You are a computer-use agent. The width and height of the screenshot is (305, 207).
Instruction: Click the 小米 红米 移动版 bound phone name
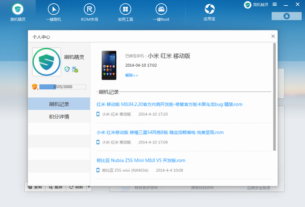click(x=169, y=56)
